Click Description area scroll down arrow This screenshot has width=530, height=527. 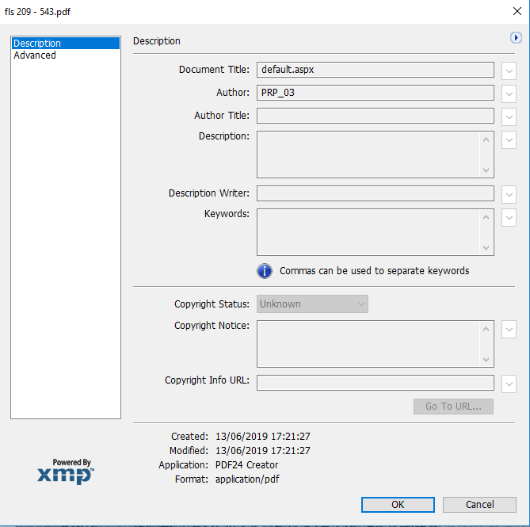pos(486,170)
